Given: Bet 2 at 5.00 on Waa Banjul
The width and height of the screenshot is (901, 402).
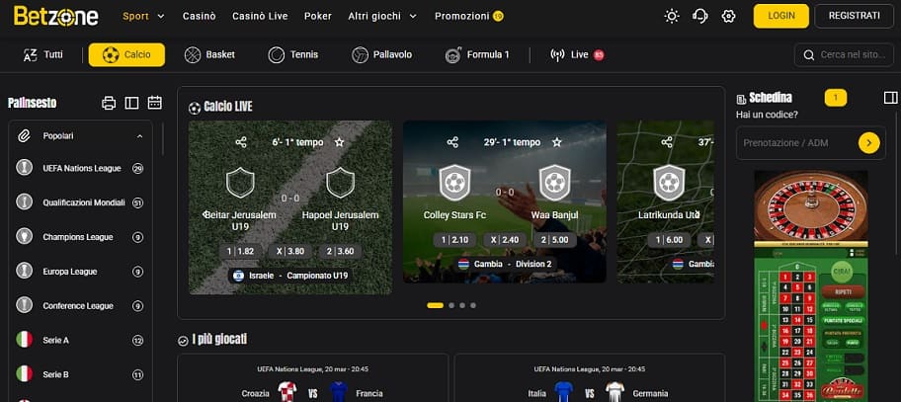Looking at the screenshot, I should [x=554, y=240].
